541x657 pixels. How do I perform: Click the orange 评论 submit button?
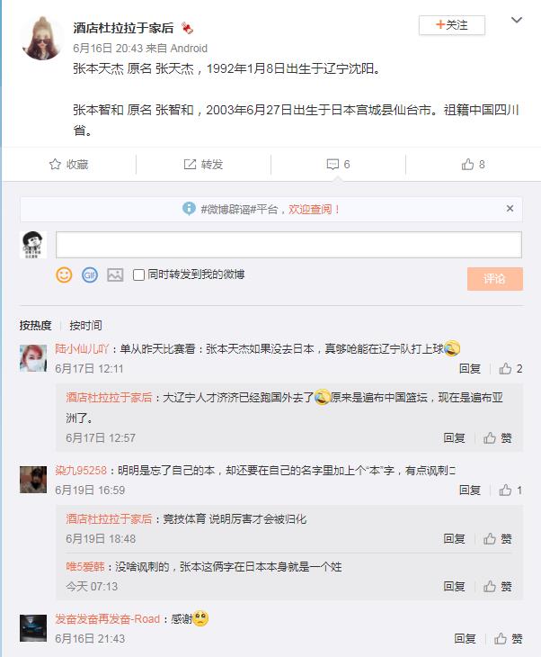click(494, 279)
